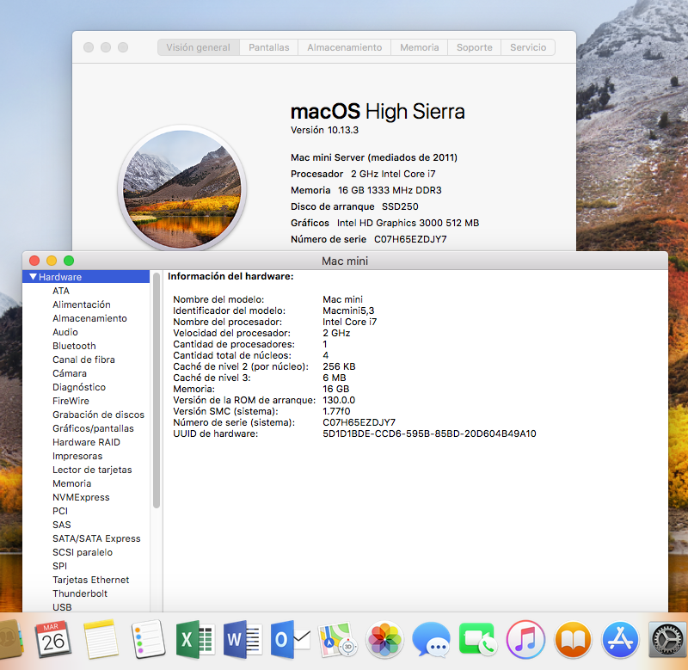
Task: Switch to the Almacenamiento tab
Action: 344,47
